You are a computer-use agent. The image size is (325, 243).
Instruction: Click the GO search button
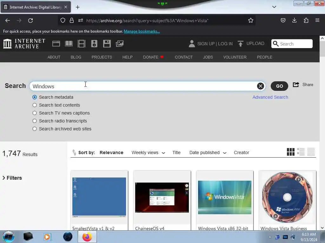[x=279, y=86]
